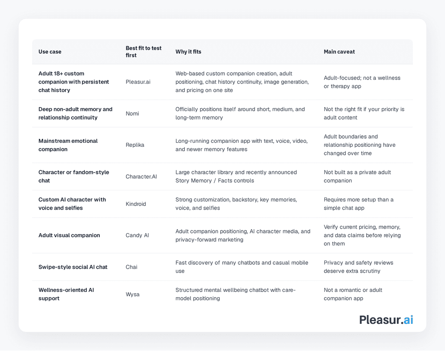Click the 'Best fit to test first' header
The width and height of the screenshot is (445, 351).
click(144, 52)
